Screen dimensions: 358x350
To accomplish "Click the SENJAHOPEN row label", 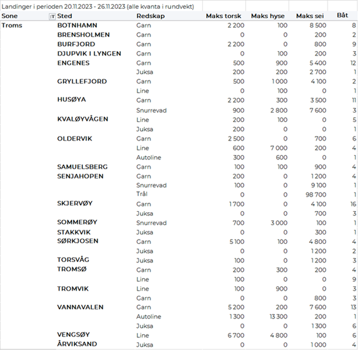I will (x=80, y=176).
